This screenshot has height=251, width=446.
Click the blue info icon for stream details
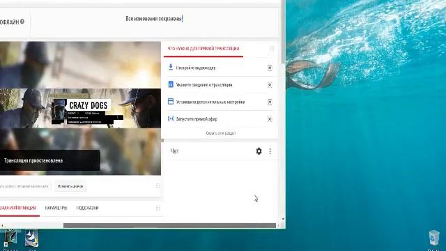[x=171, y=84]
